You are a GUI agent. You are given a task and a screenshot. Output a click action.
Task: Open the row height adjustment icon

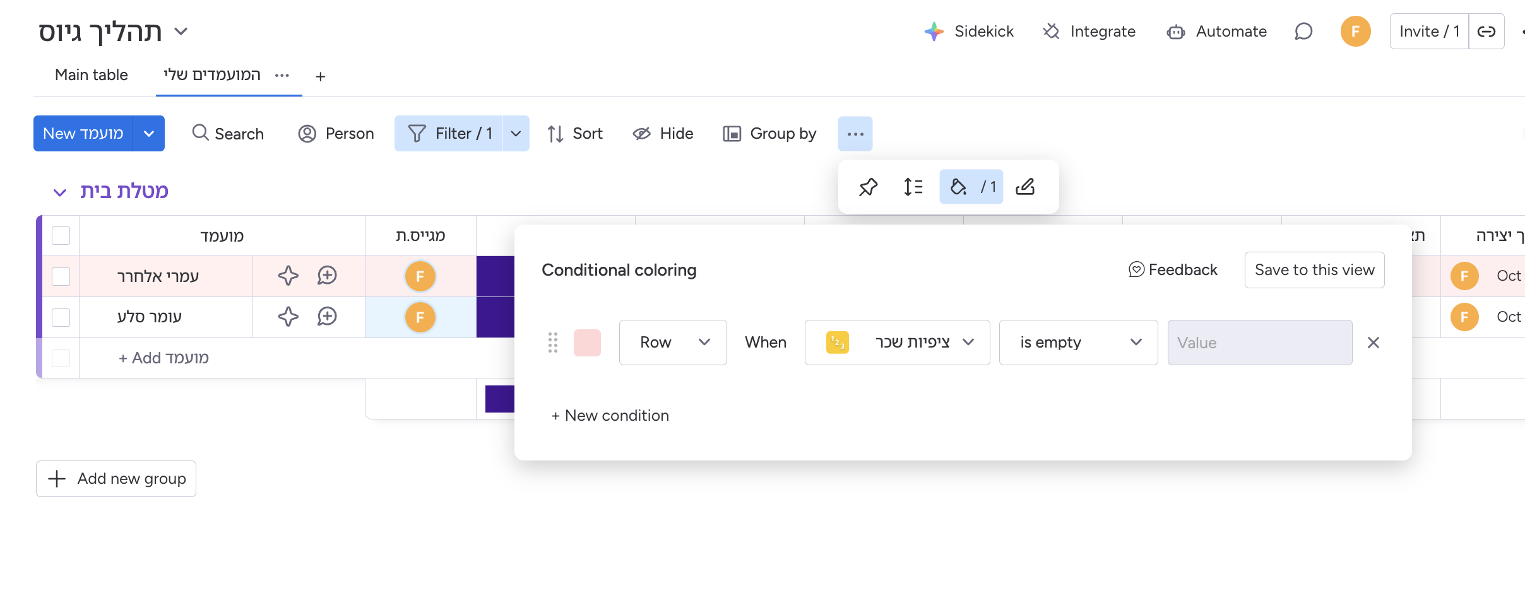[x=913, y=187]
